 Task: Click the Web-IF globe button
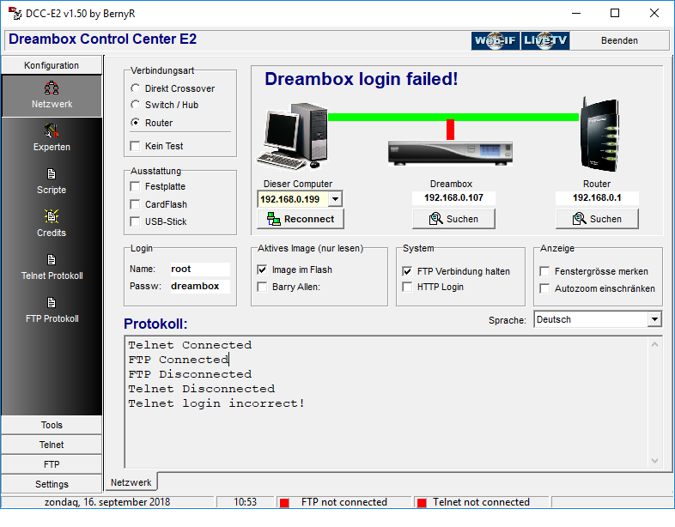[x=495, y=40]
